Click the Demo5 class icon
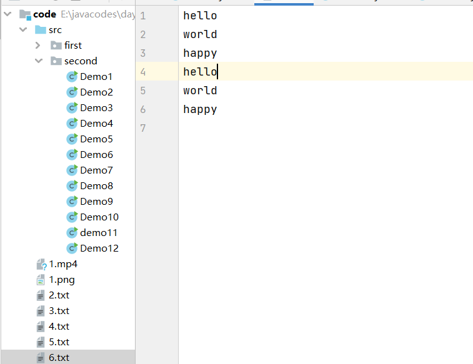This screenshot has width=473, height=364. pyautogui.click(x=72, y=139)
